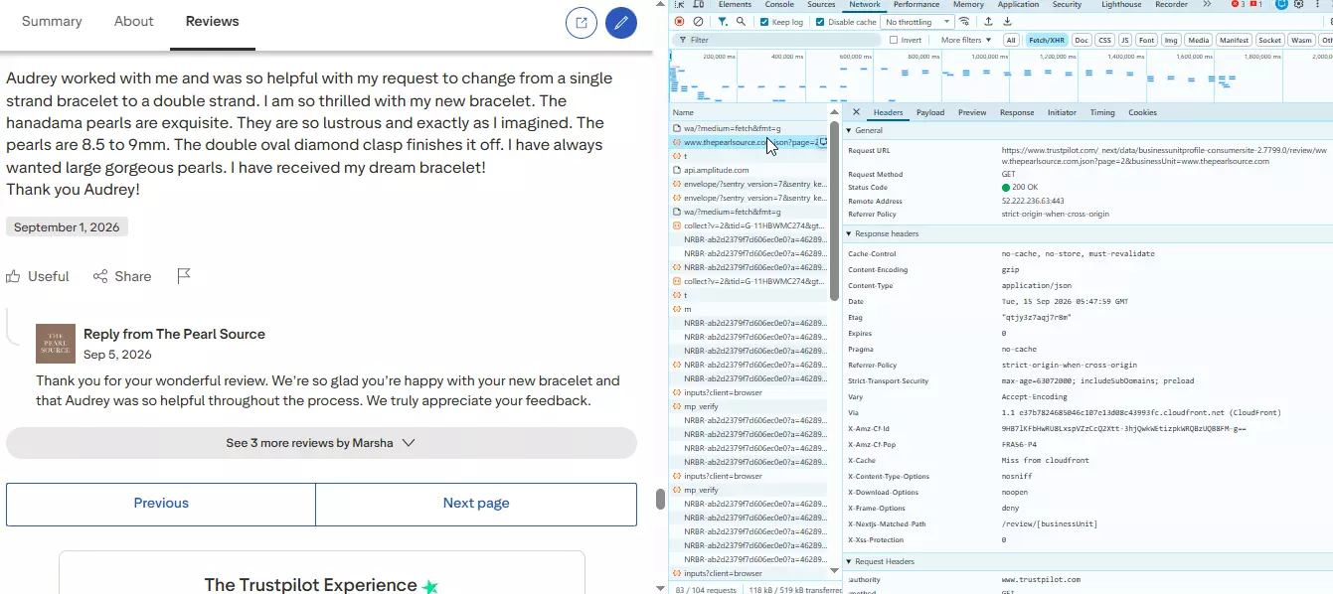Share the review via Share button
The image size is (1333, 594).
coord(122,276)
